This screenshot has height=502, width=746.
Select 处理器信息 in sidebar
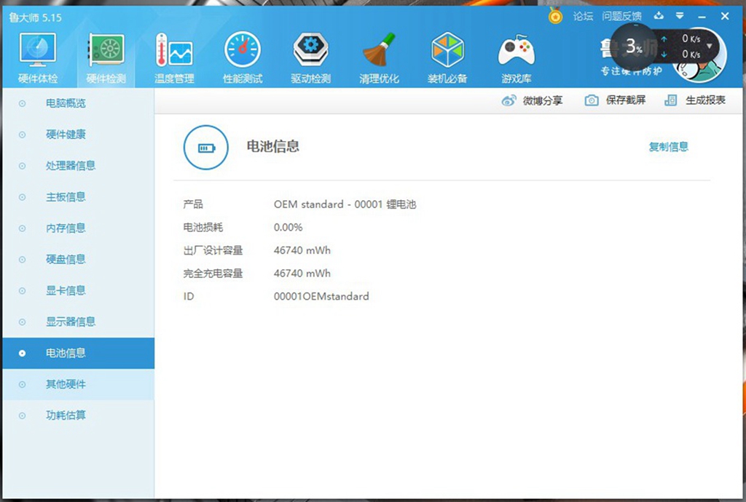tap(78, 166)
